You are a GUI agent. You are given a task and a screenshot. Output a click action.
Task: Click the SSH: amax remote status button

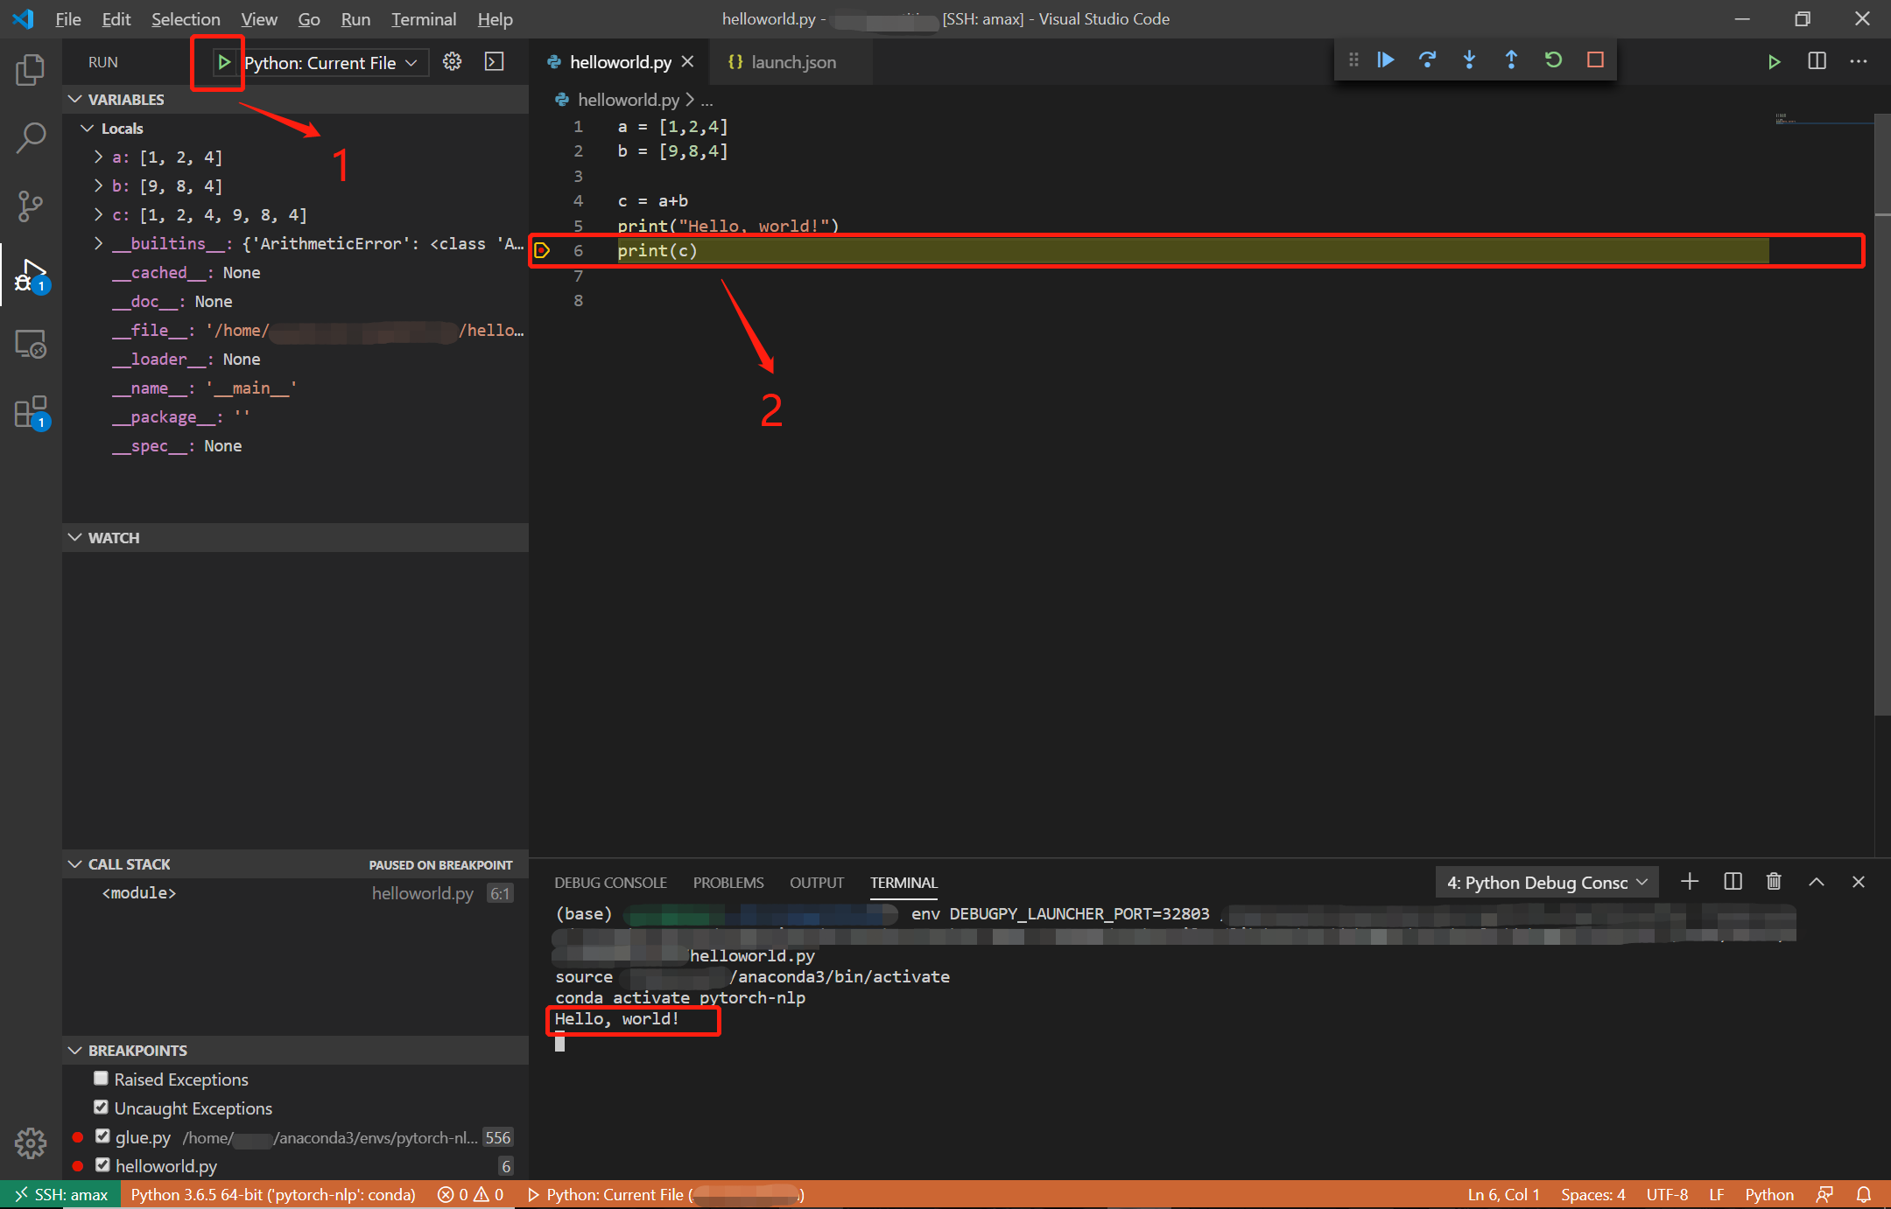tap(60, 1195)
